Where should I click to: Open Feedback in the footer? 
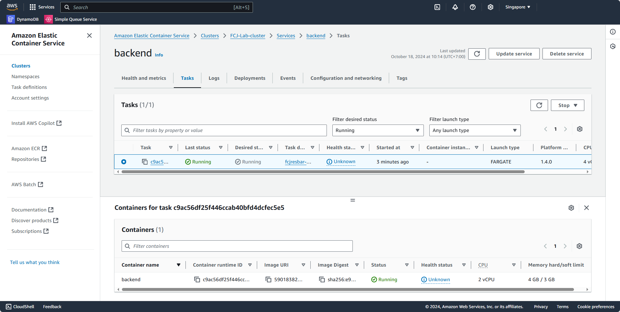click(x=52, y=307)
